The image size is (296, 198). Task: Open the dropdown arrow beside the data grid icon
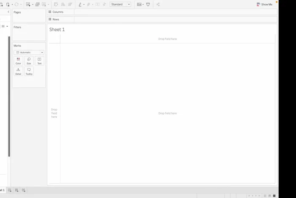pyautogui.click(x=7, y=26)
